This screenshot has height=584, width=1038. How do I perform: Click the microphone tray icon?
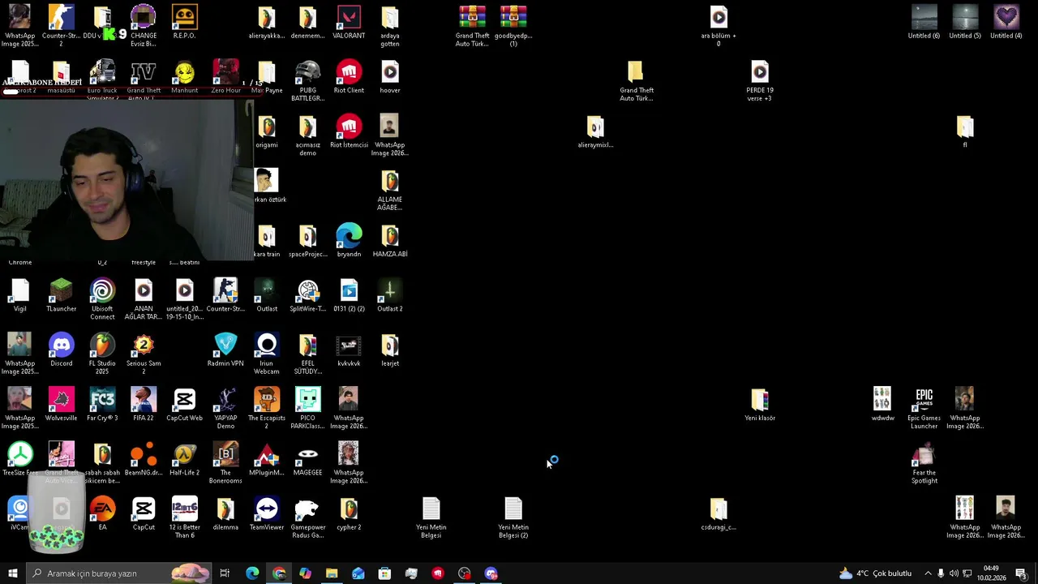pos(941,573)
